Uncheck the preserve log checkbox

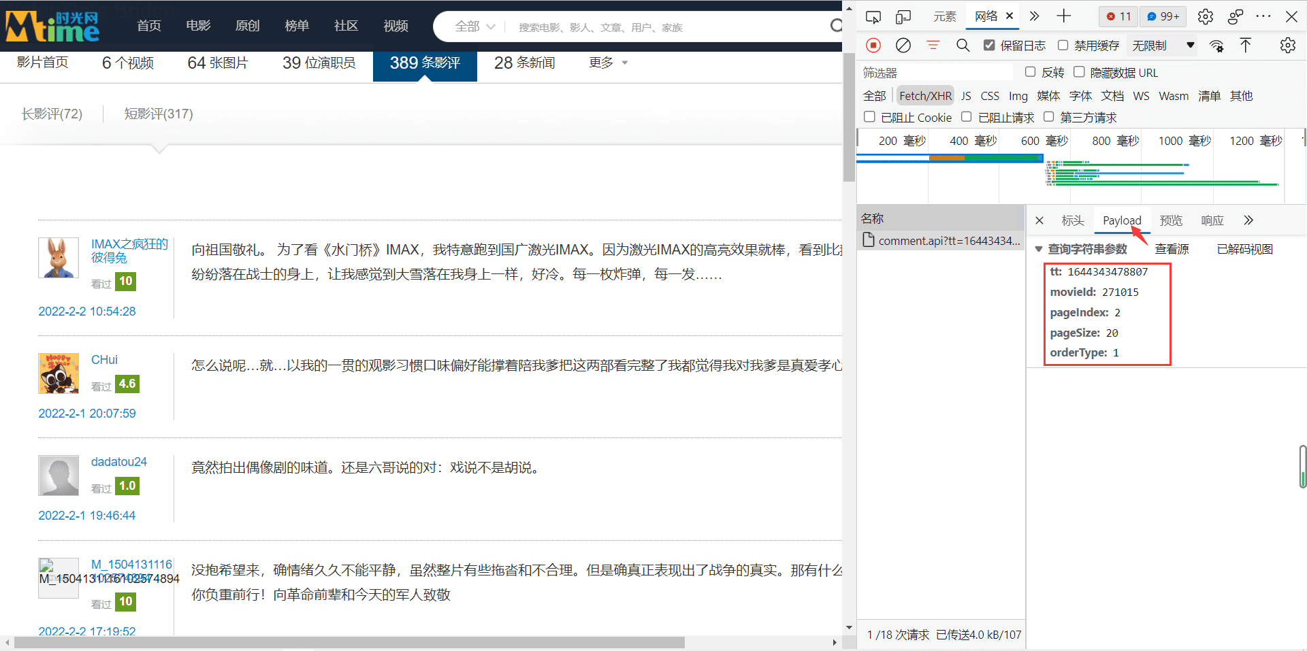989,46
